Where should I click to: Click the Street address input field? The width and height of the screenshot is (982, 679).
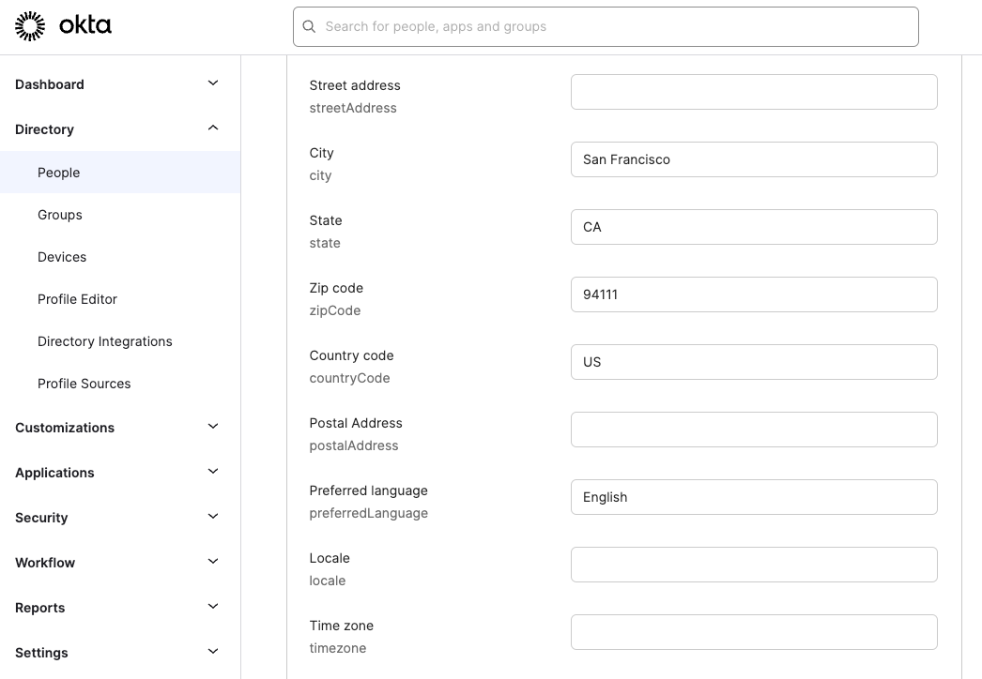pos(754,92)
